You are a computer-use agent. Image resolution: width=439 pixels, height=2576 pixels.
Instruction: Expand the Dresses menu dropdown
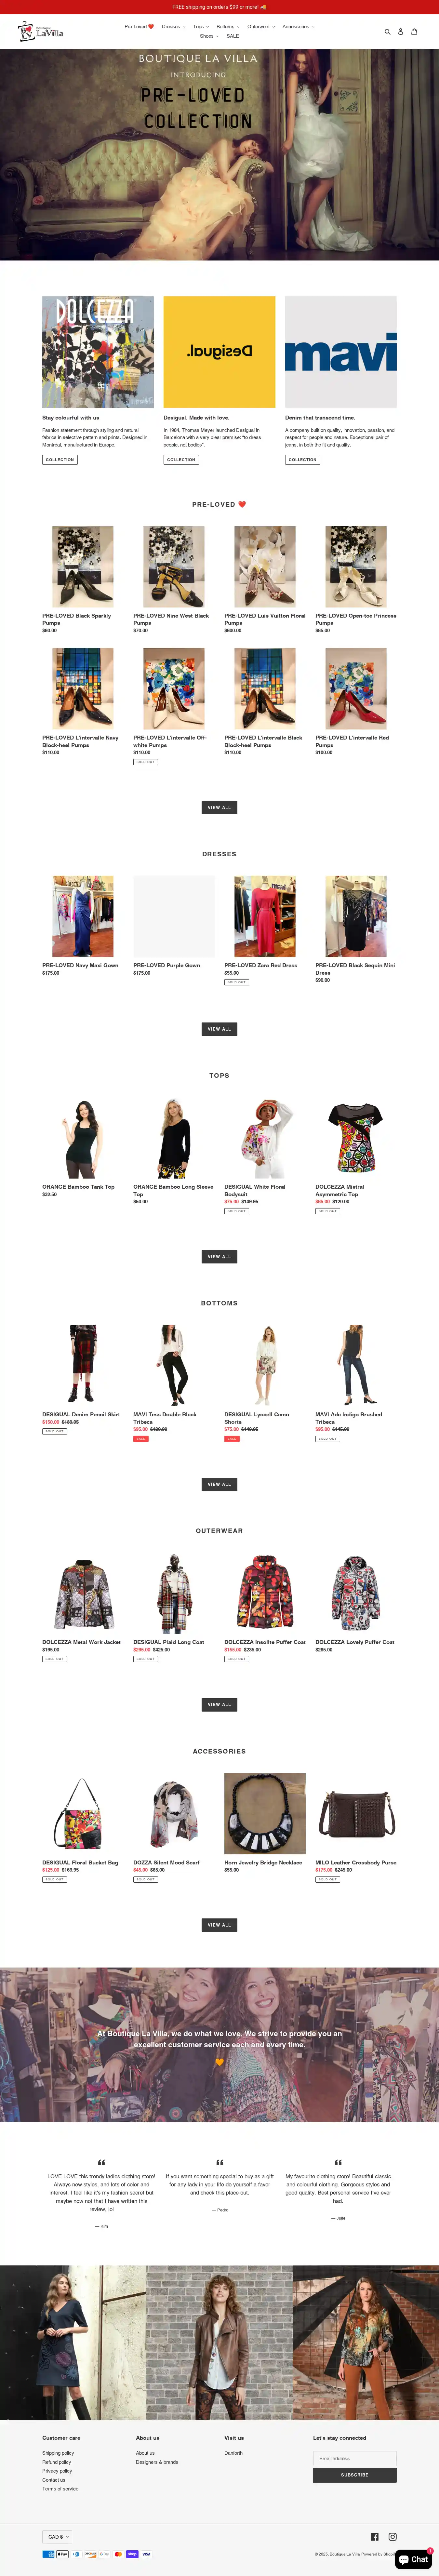tap(174, 27)
